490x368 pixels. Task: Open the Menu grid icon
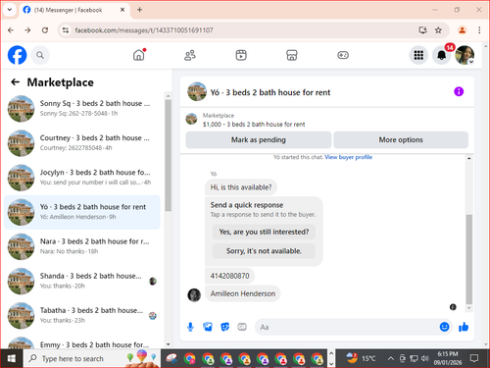click(418, 55)
